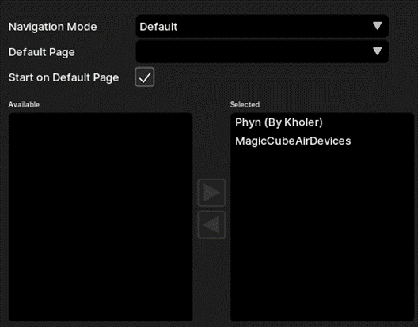This screenshot has height=327, width=418.
Task: Open the empty Default Page combo box
Action: 262,51
